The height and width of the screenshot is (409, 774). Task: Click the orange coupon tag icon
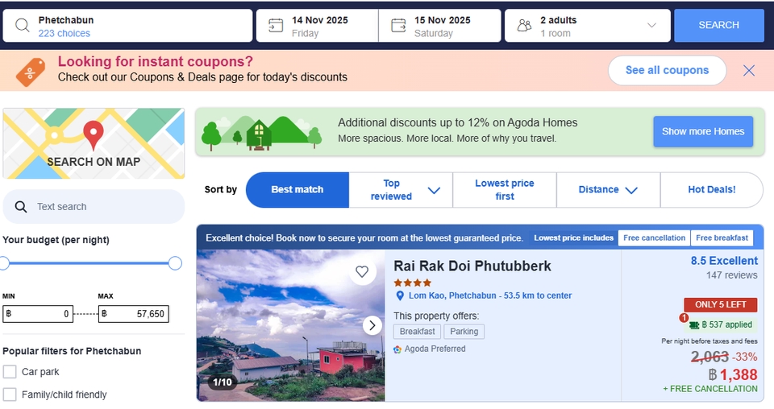[31, 72]
